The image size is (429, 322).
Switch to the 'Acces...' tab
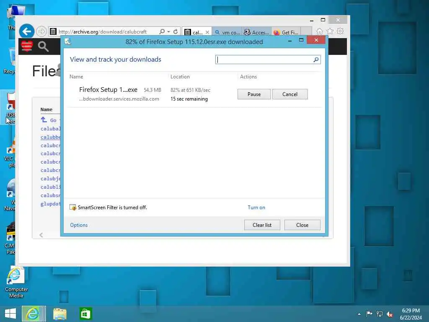coord(257,32)
